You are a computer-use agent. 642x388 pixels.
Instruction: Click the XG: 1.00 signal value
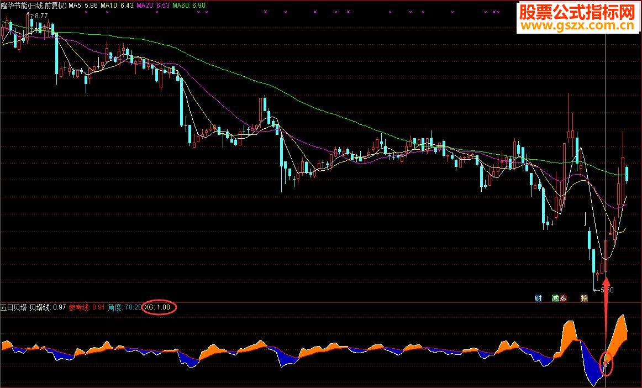coord(157,307)
